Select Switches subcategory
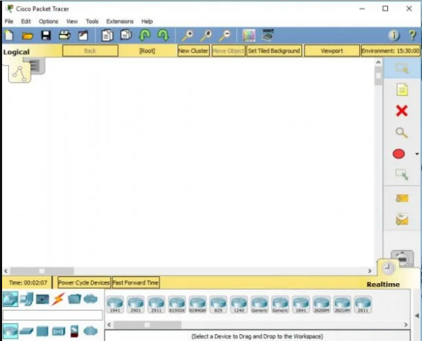422x341 pixels. (x=26, y=331)
